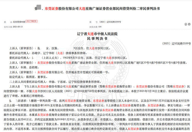Click the cloud download icon
Image resolution: width=192 pixels, height=132 pixels.
coord(186,24)
